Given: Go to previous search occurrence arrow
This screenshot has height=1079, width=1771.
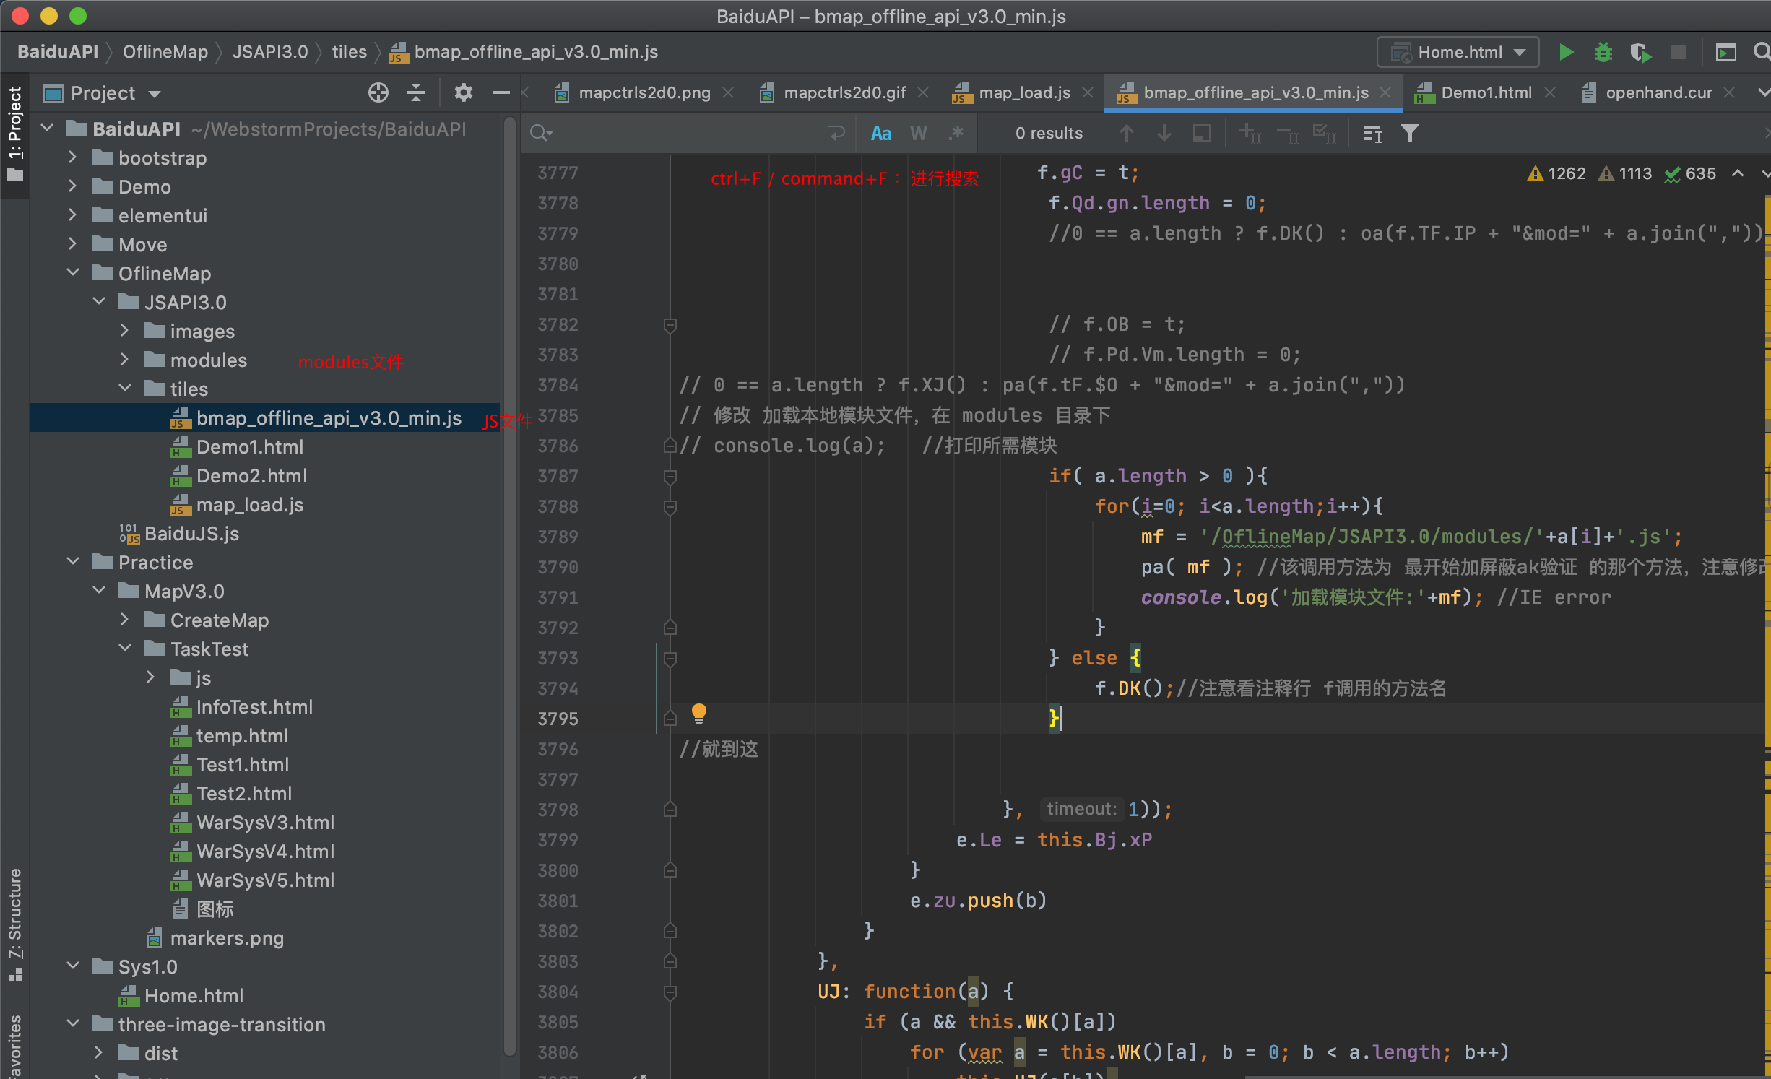Looking at the screenshot, I should pos(1126,133).
